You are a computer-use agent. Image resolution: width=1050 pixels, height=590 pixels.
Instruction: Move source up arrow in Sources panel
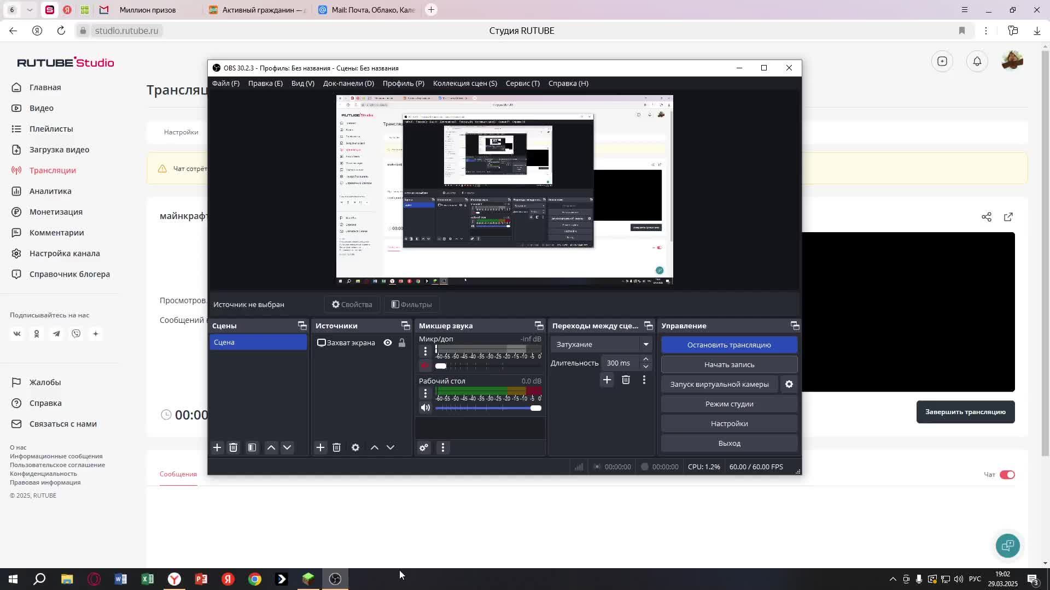pos(375,448)
